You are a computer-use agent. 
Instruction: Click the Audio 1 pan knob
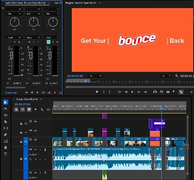(x=15, y=22)
